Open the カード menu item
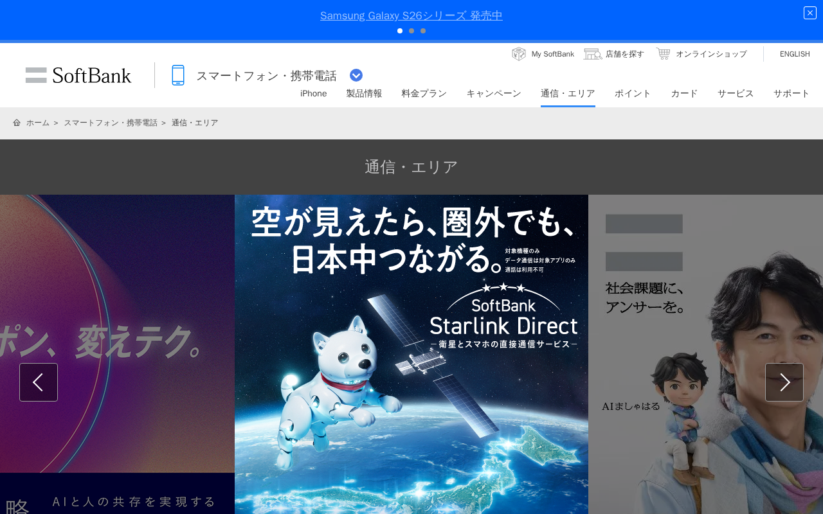Image resolution: width=823 pixels, height=514 pixels. tap(684, 93)
